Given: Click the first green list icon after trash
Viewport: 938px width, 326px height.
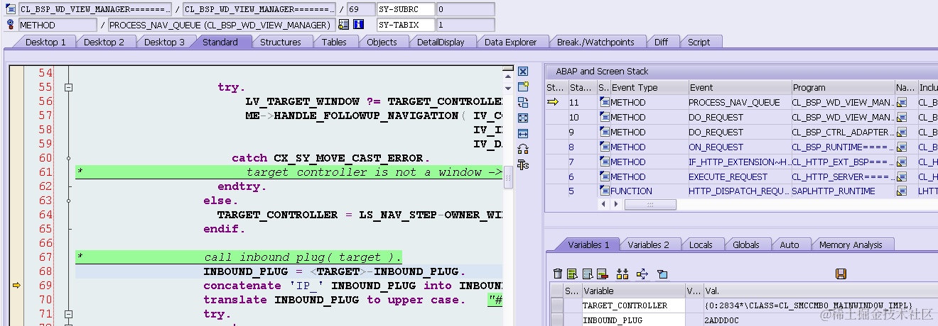Looking at the screenshot, I should click(571, 274).
